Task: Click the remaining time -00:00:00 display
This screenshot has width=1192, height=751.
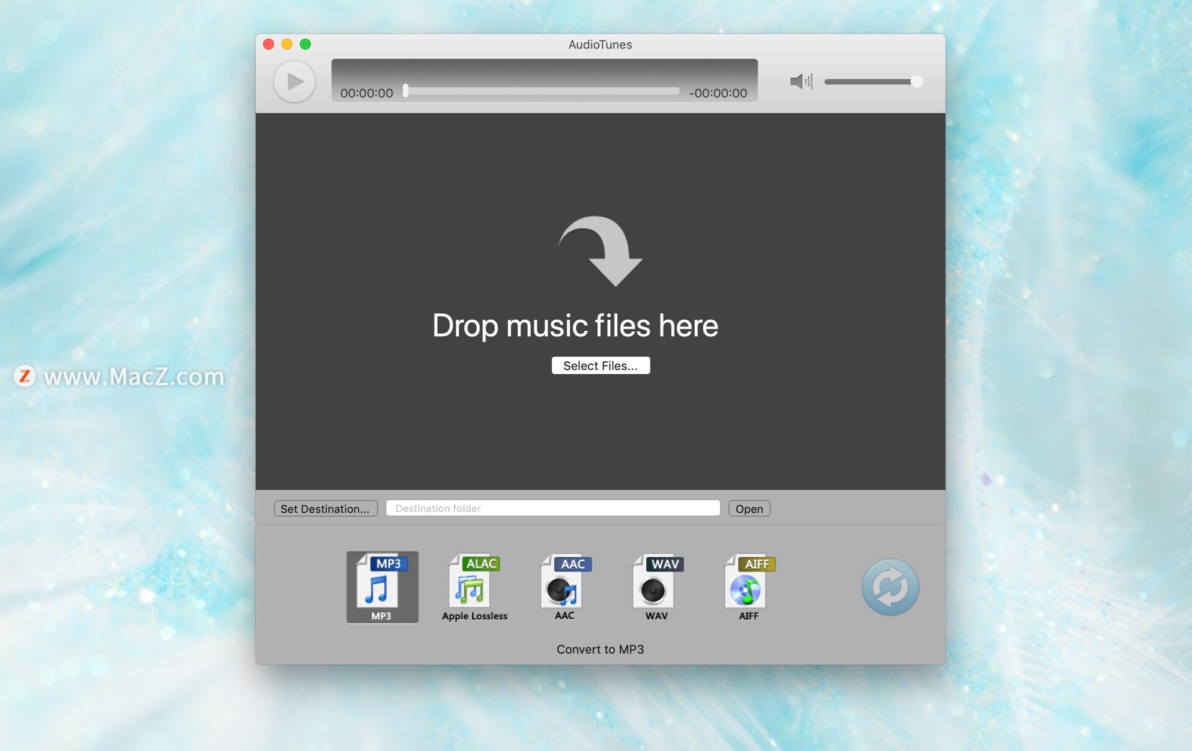Action: coord(718,93)
